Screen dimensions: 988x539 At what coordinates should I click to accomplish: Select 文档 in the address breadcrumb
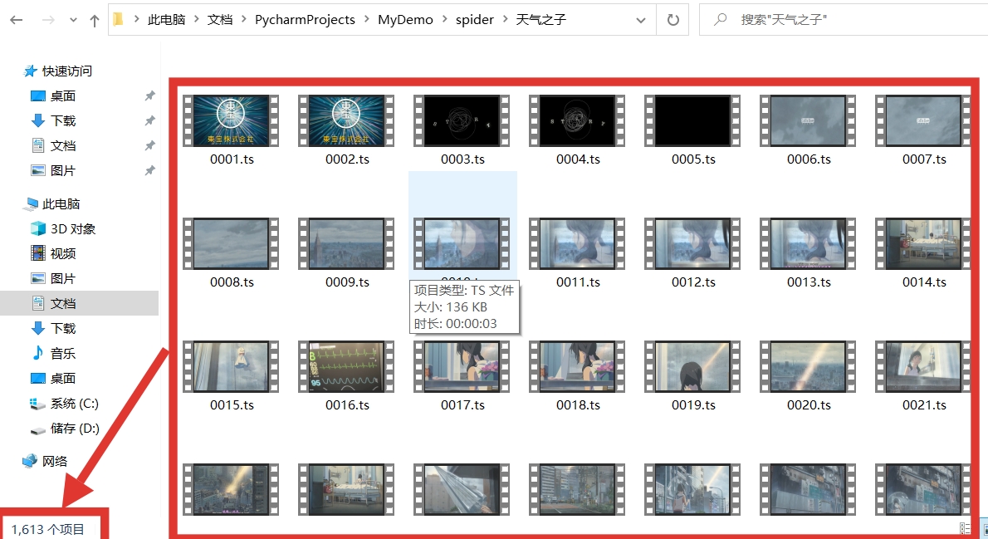tap(220, 20)
